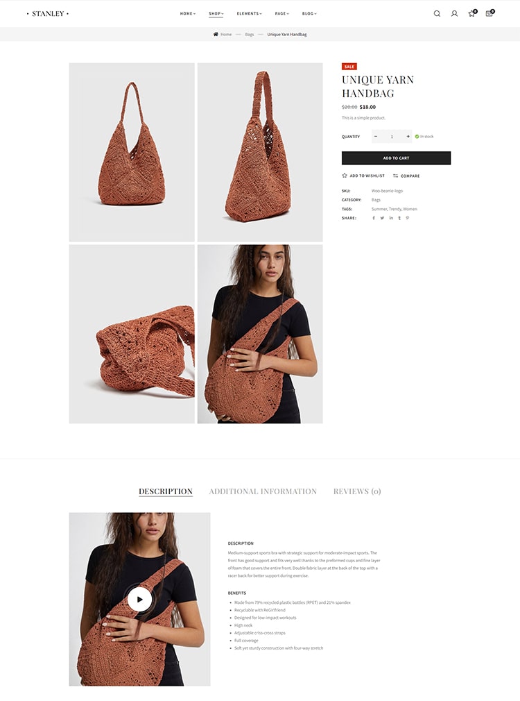Switch to Additional Information tab

(263, 491)
